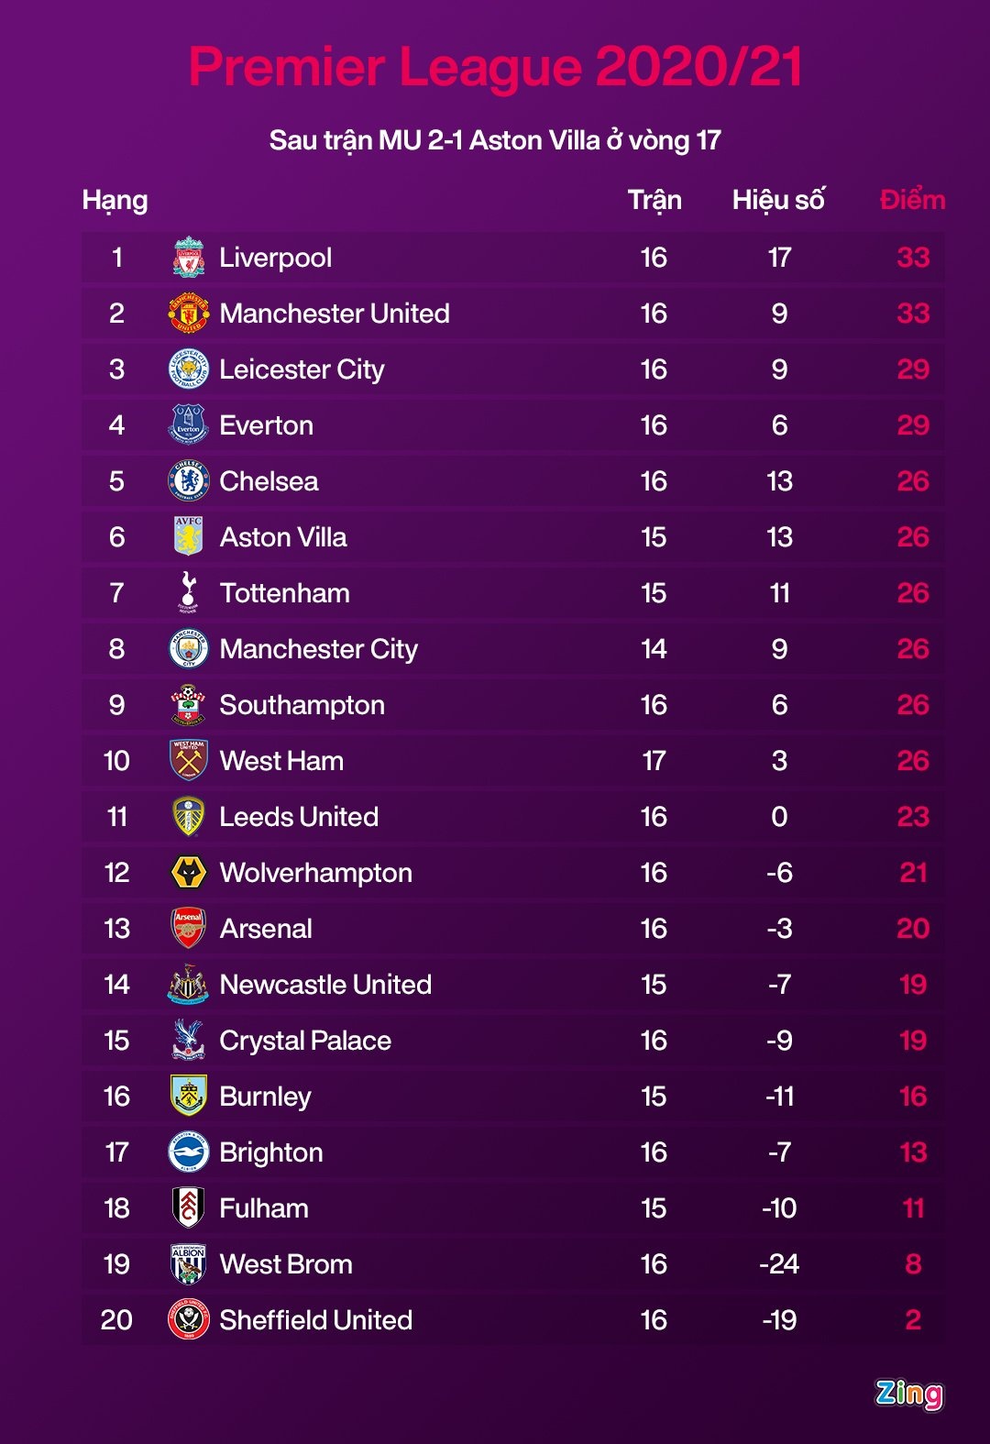990x1444 pixels.
Task: Select Liverpool's 33 points value
Action: pyautogui.click(x=913, y=258)
